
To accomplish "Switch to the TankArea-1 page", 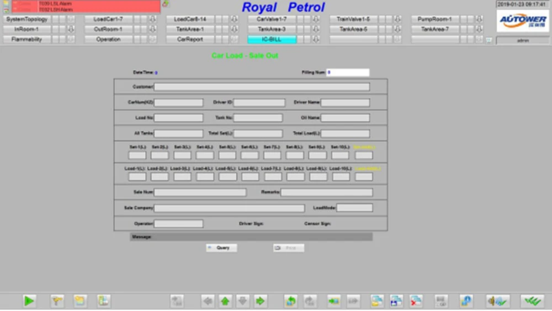I will (190, 29).
